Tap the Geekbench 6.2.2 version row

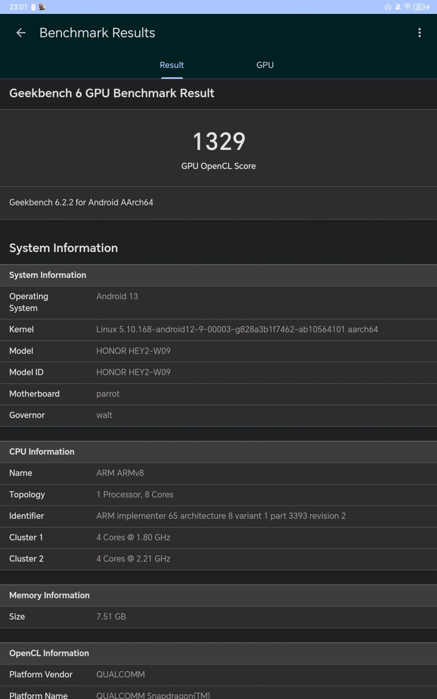coord(218,203)
